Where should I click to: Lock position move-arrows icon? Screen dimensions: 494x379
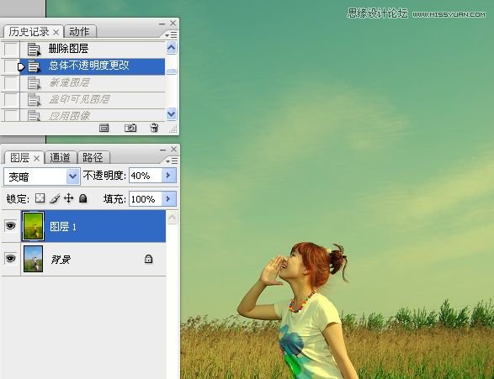[68, 198]
